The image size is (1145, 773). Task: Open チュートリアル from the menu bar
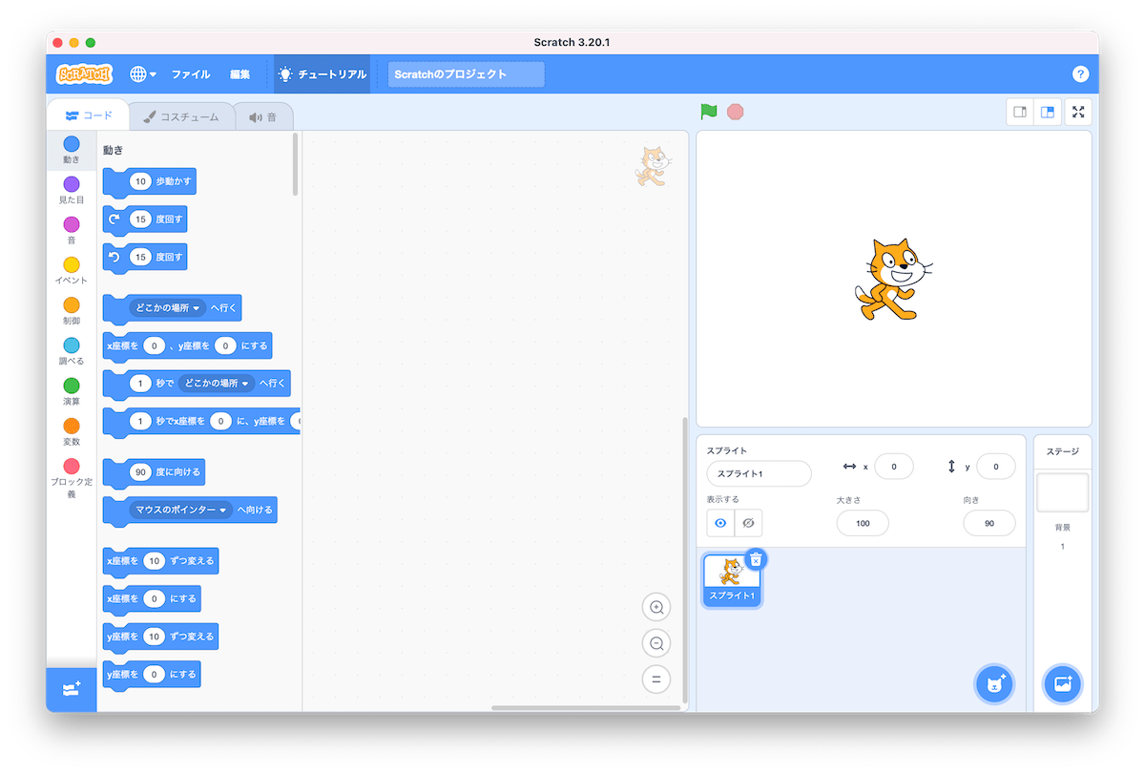pyautogui.click(x=323, y=73)
